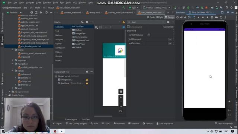Select imageView2 in Component Tree
This screenshot has height=134, width=238.
click(67, 80)
